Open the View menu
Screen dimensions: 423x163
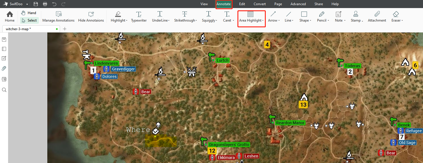tap(204, 4)
